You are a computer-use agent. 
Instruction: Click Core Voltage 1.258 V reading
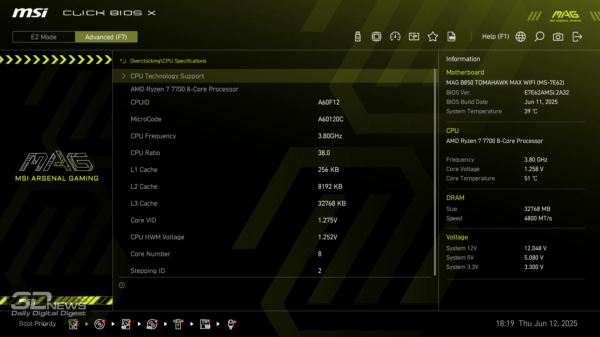pos(534,169)
